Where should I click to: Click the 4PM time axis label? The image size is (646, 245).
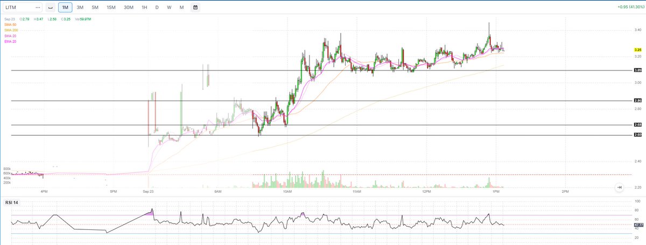point(44,191)
